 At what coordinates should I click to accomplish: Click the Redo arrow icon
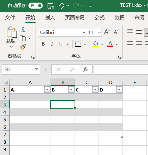pos(76,6)
